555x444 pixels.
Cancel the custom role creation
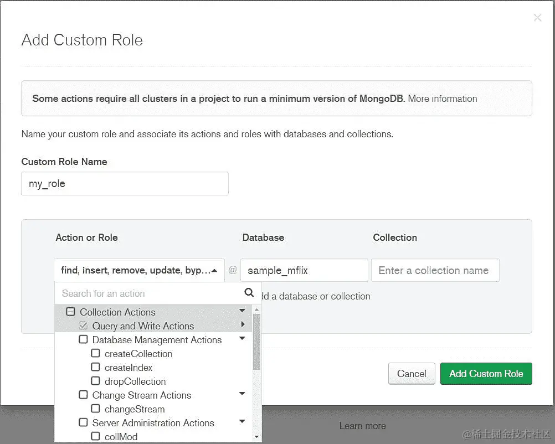[x=411, y=373]
